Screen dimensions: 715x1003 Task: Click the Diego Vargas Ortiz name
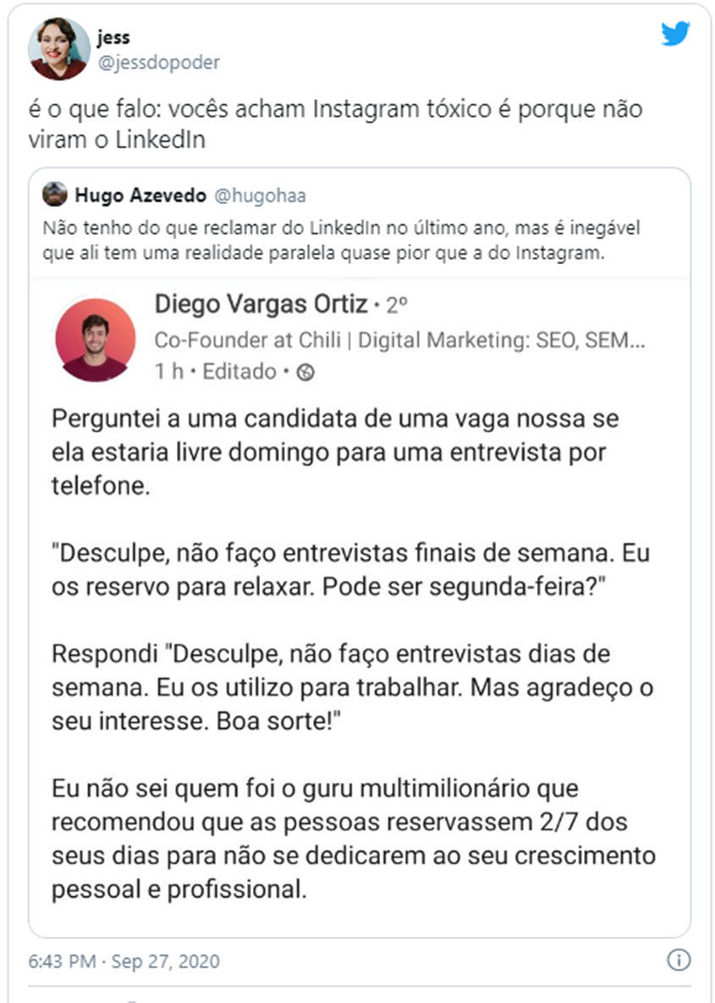pyautogui.click(x=261, y=304)
